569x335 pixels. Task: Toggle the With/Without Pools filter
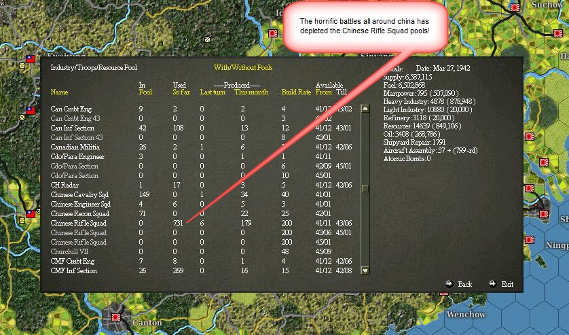click(x=243, y=67)
